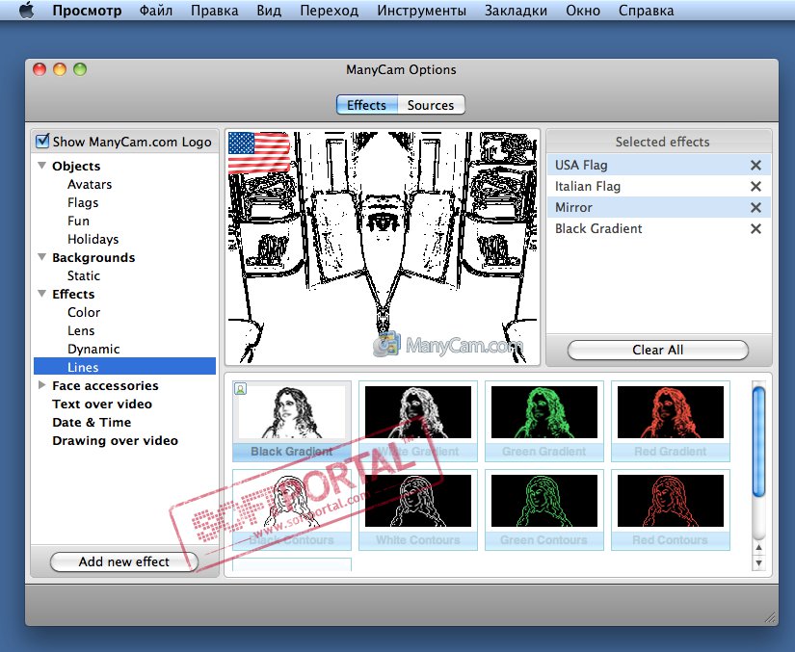The height and width of the screenshot is (652, 795).
Task: Select Text over video item
Action: [x=102, y=404]
